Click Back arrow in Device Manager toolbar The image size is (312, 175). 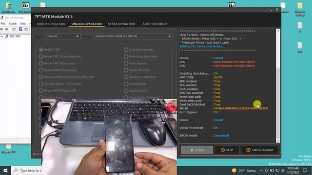(2, 29)
